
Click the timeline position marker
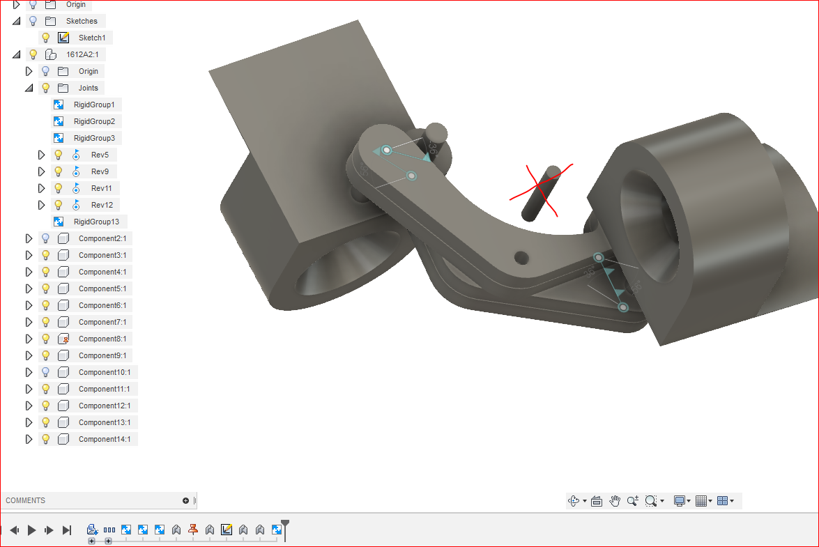coord(284,523)
